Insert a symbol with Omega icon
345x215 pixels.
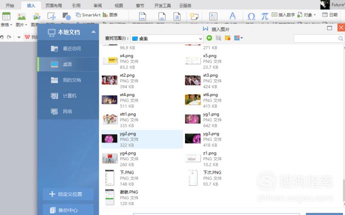pyautogui.click(x=251, y=16)
